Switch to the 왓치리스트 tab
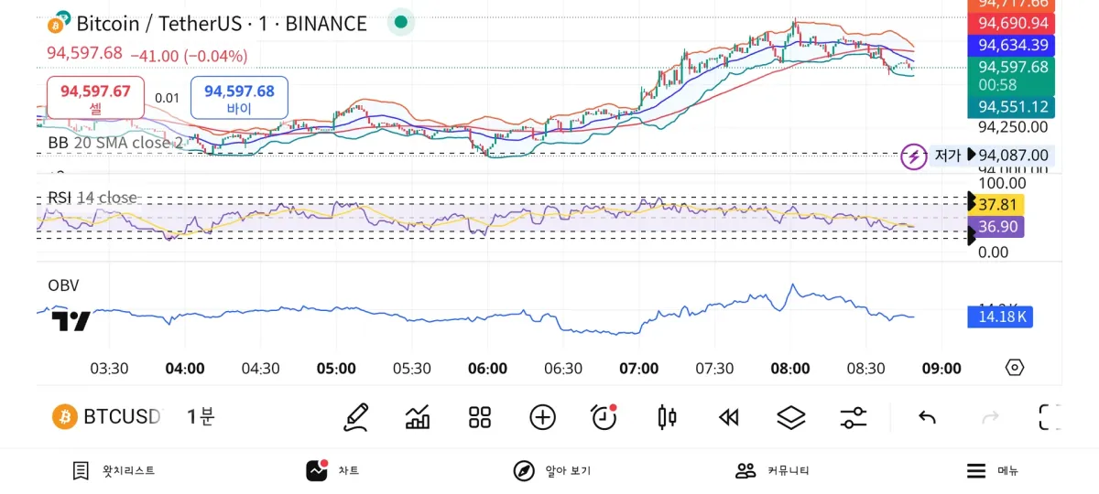The width and height of the screenshot is (1099, 494). click(114, 470)
